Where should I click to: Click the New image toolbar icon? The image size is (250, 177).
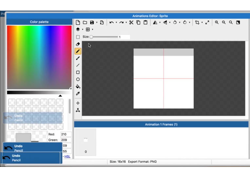pos(78,23)
